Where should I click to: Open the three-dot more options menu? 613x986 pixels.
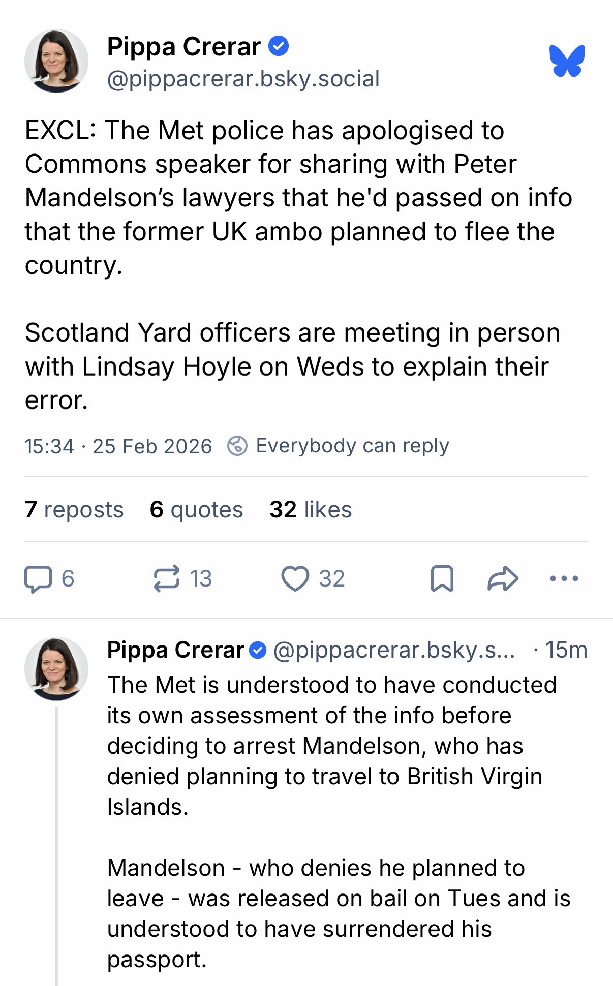pyautogui.click(x=564, y=578)
